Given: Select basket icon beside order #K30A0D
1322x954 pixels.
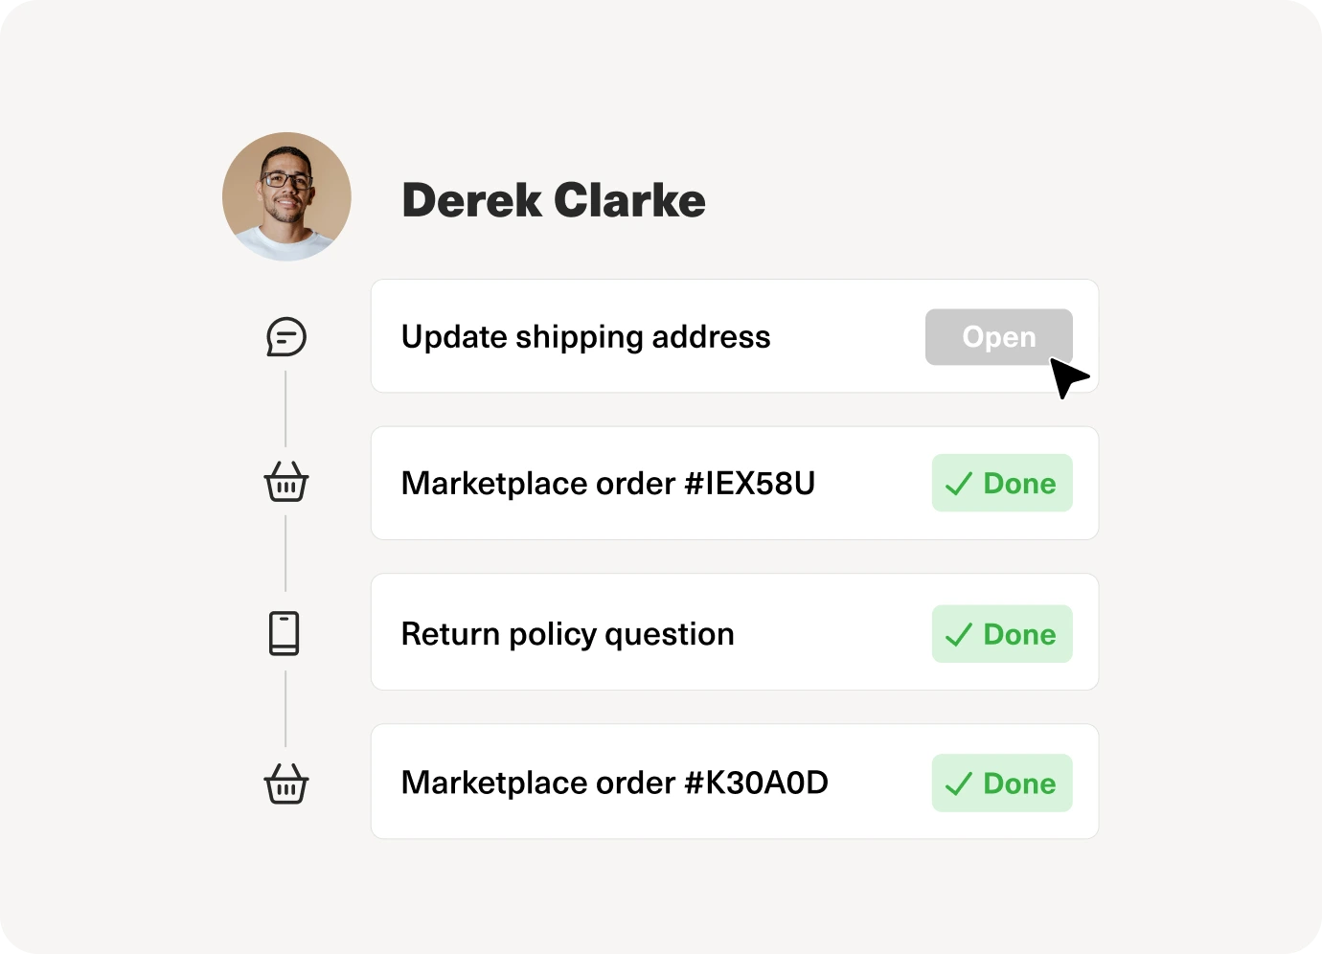Looking at the screenshot, I should pos(285,784).
